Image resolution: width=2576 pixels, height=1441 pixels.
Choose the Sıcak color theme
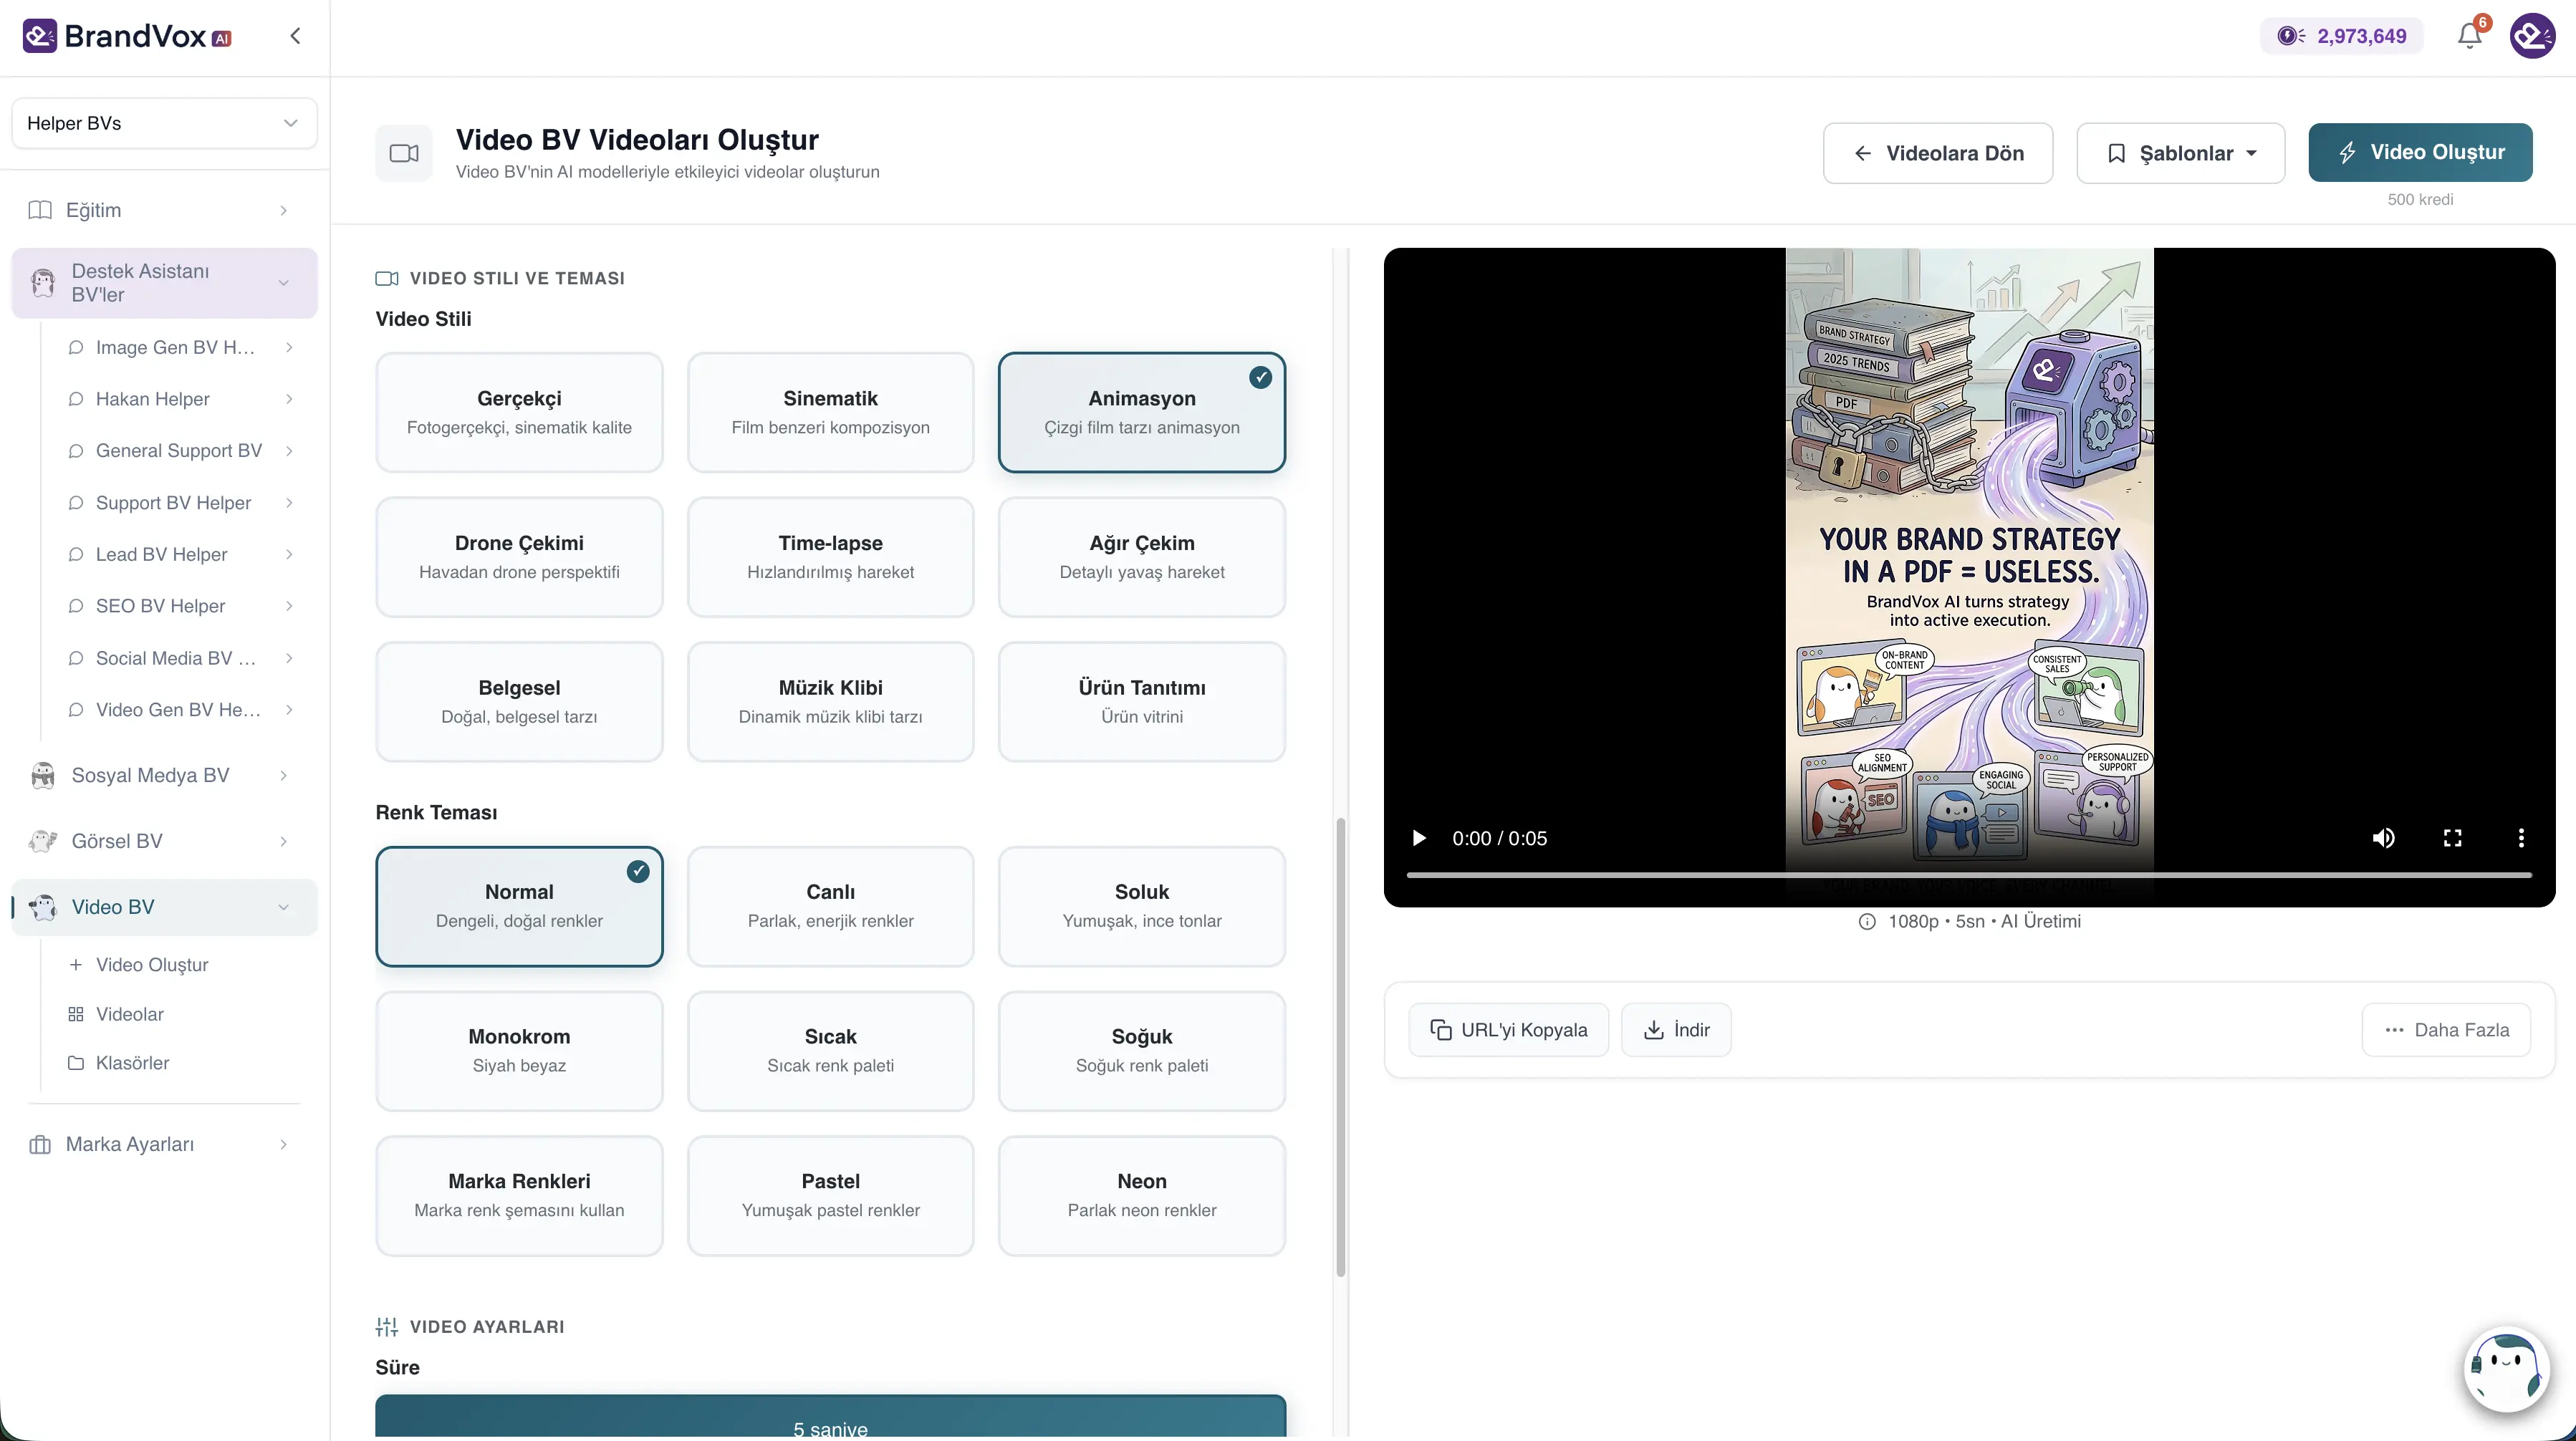pos(831,1051)
